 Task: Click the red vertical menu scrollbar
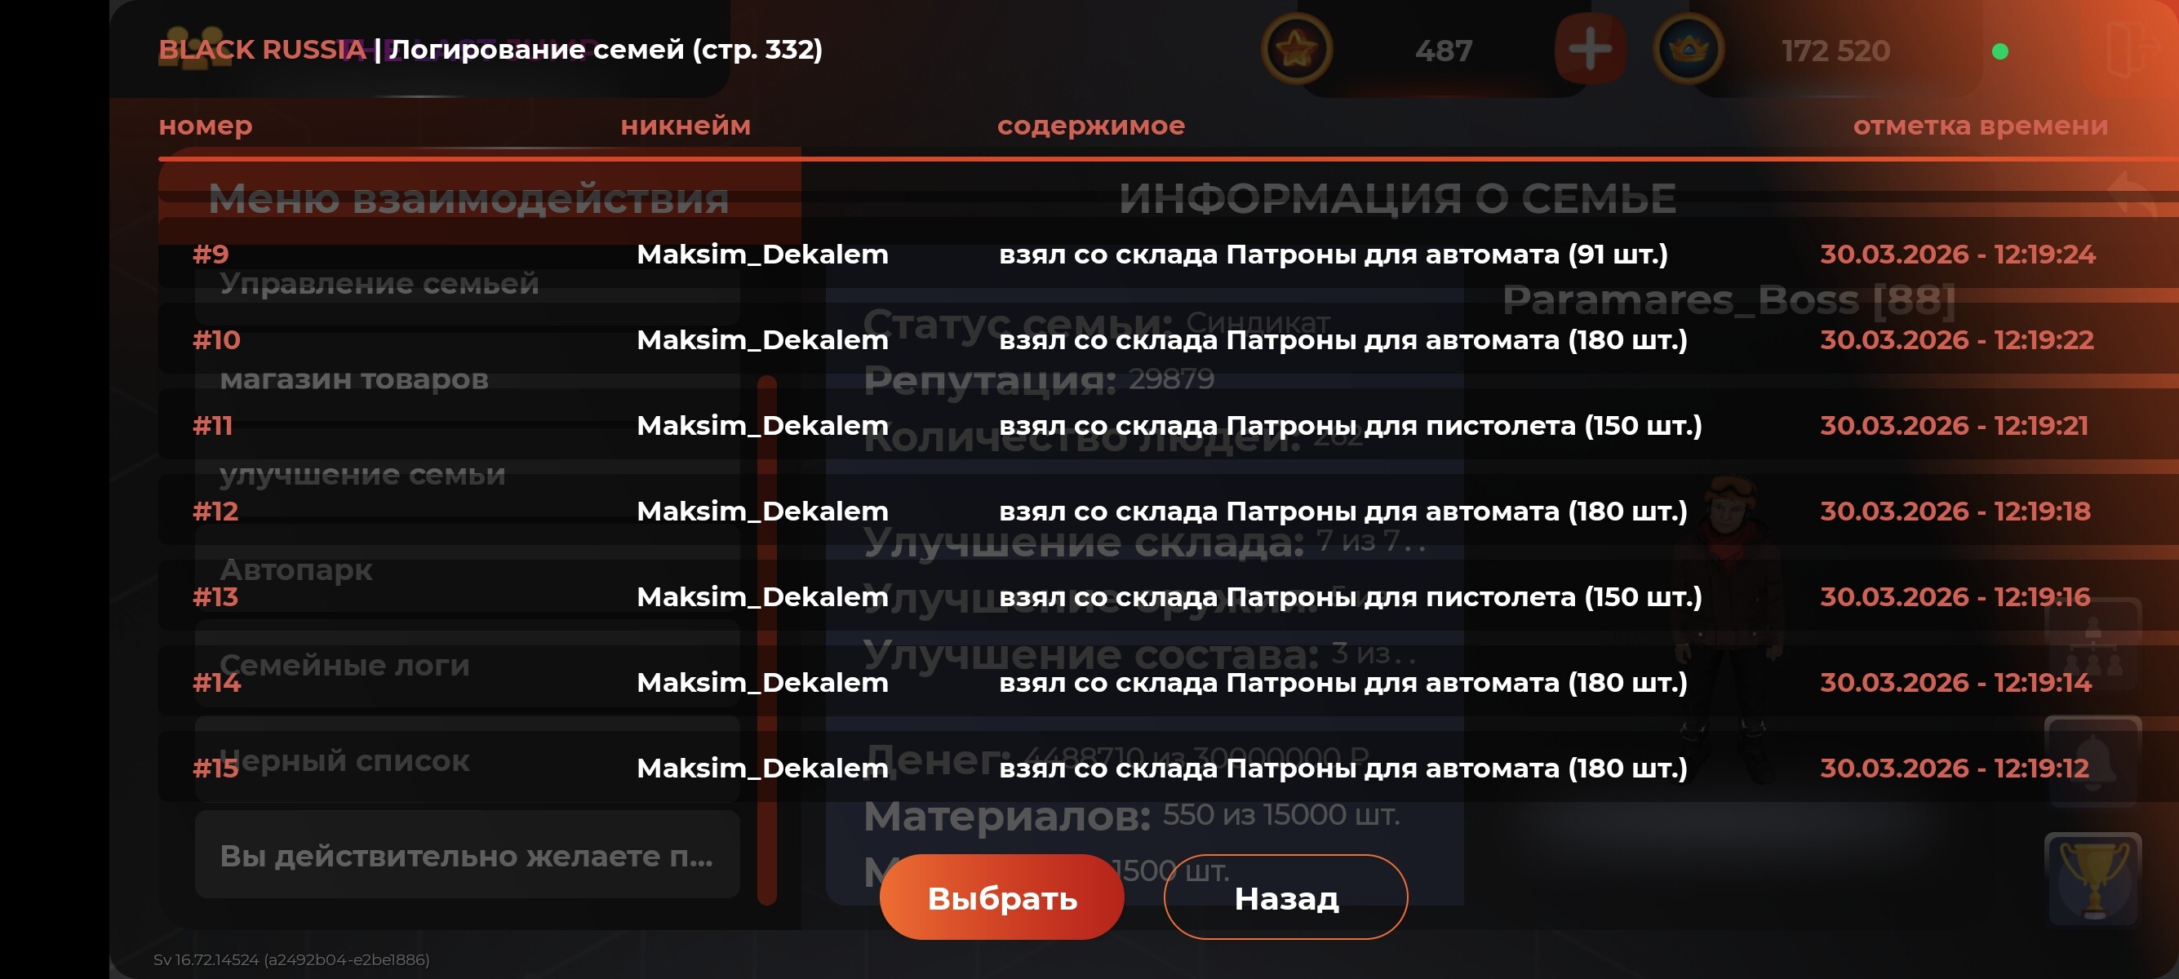click(x=767, y=640)
